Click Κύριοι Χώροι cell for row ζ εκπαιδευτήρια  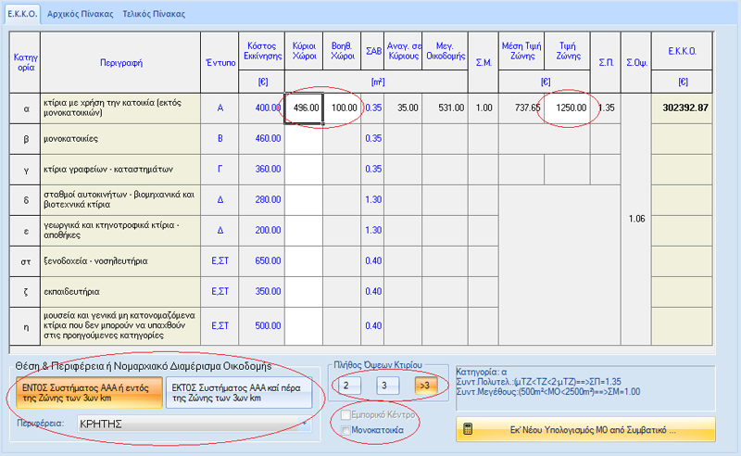304,292
